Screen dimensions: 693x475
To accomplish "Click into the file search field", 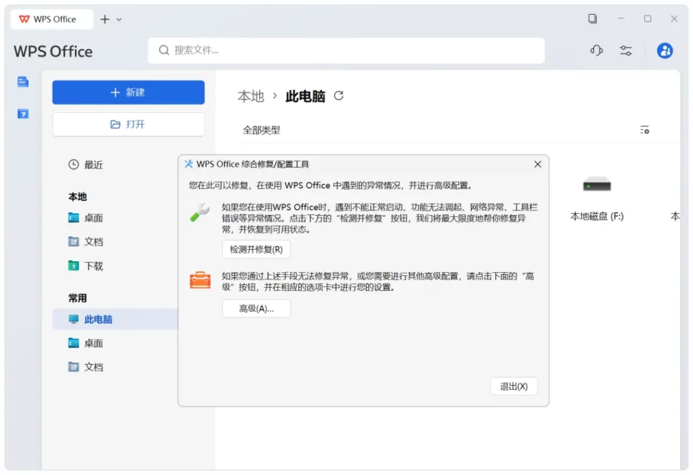I will (x=346, y=50).
